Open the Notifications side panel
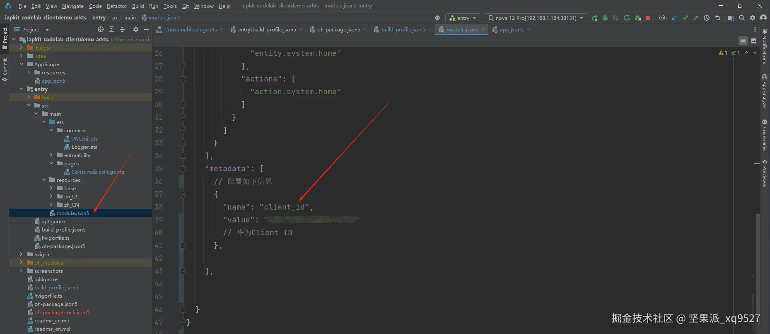The image size is (770, 334). coord(765,46)
